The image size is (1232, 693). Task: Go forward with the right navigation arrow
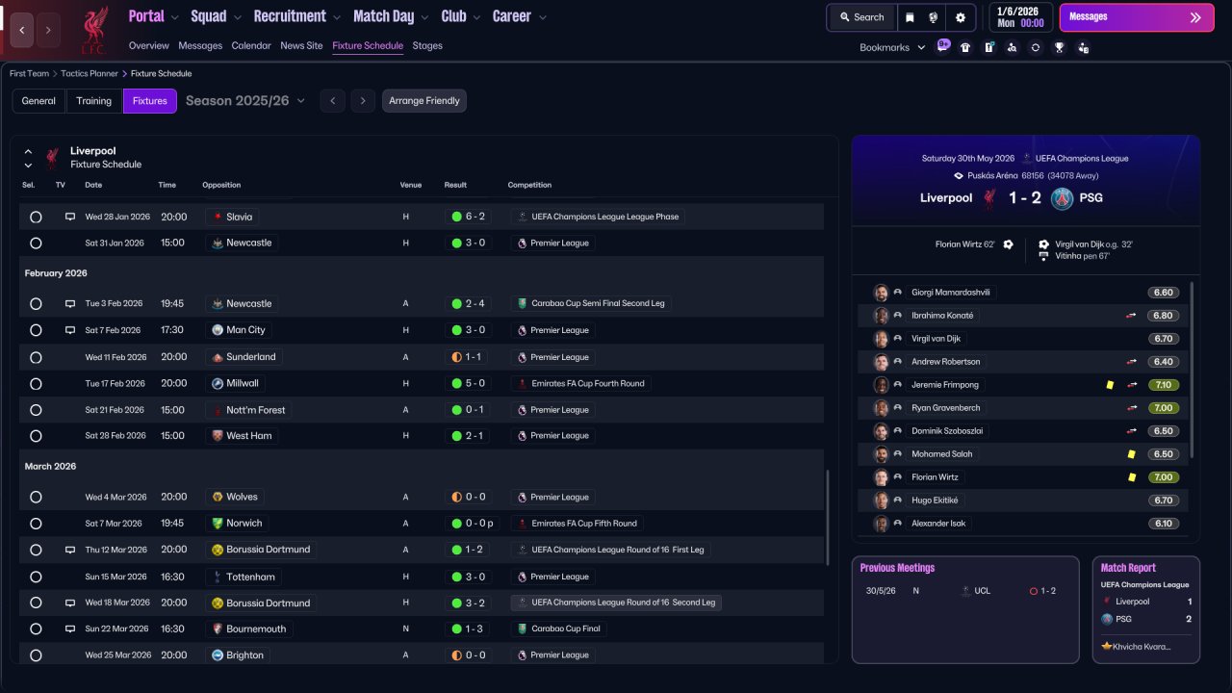tap(48, 30)
